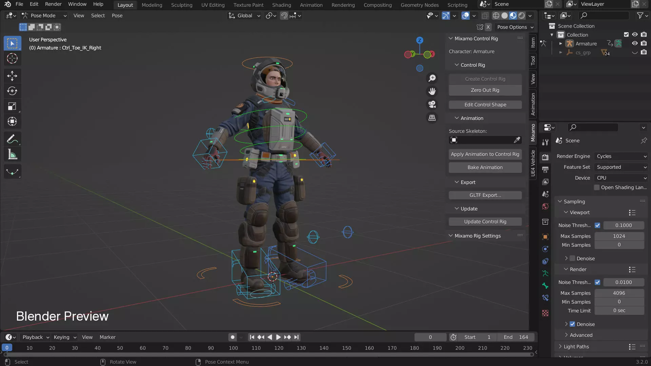Screen dimensions: 651x366
Task: Click frame 100 on timeline ruler
Action: coord(233,348)
